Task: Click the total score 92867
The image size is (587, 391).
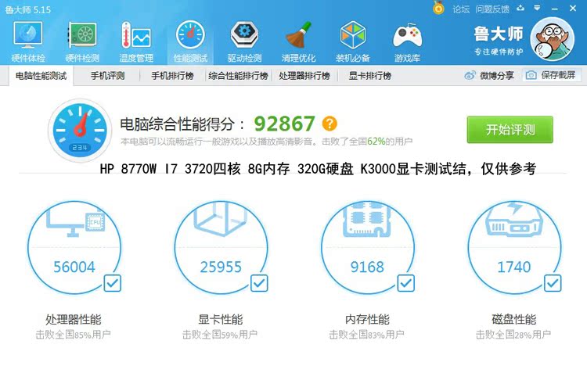Action: coord(285,124)
